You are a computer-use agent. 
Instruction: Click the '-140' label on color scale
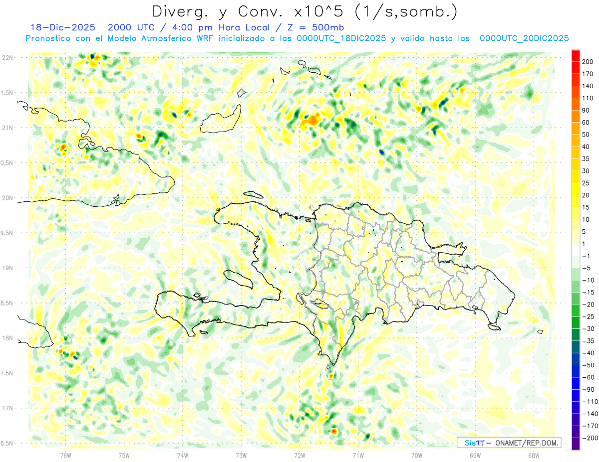click(589, 414)
